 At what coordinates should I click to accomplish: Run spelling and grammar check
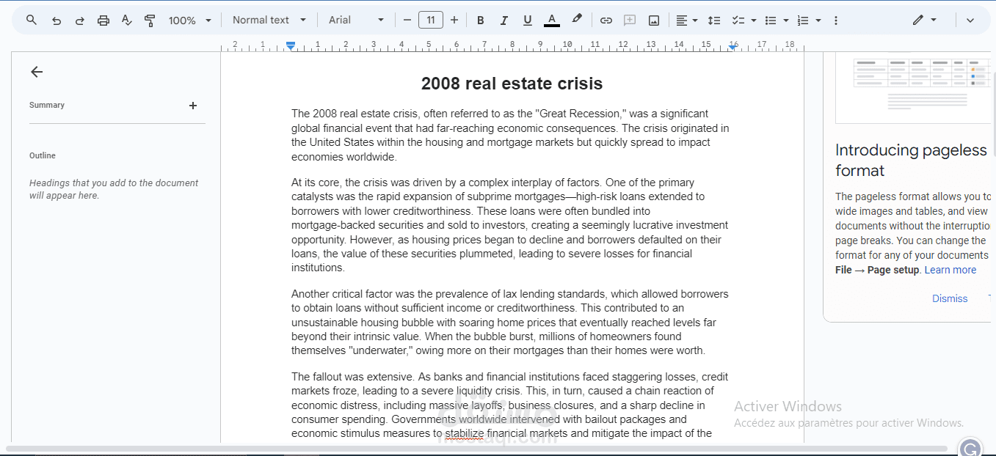(126, 21)
